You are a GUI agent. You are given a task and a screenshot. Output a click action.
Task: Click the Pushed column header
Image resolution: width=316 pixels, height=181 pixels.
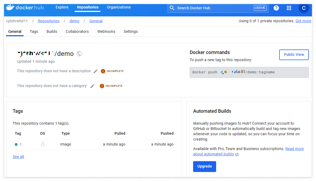[167, 133]
